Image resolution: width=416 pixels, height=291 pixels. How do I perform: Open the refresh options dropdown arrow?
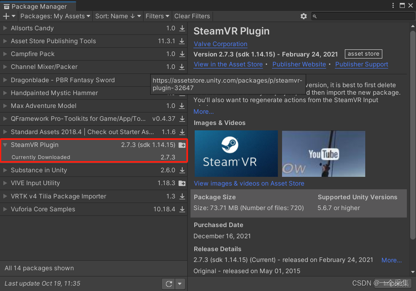tap(180, 284)
